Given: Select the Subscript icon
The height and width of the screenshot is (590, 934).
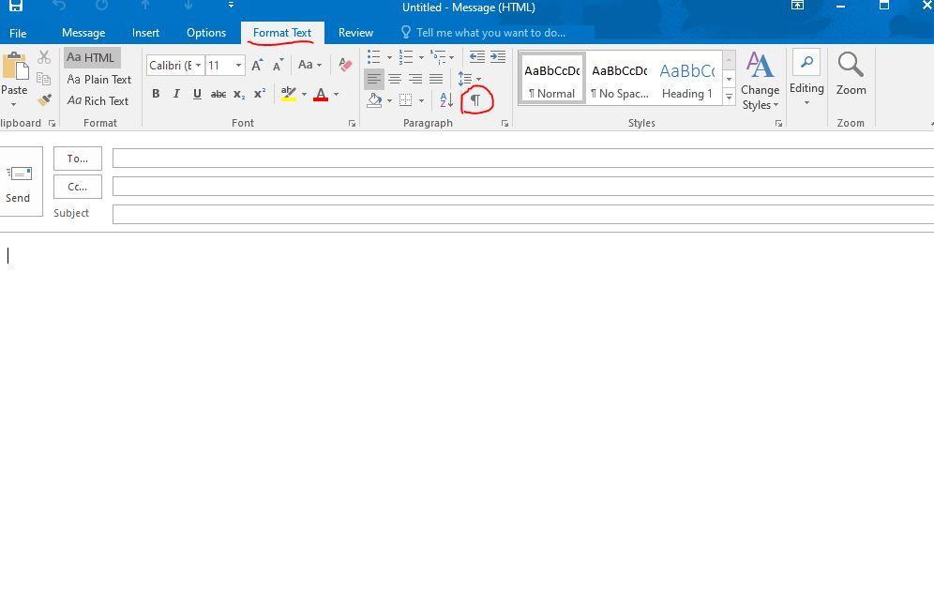Looking at the screenshot, I should [x=237, y=94].
